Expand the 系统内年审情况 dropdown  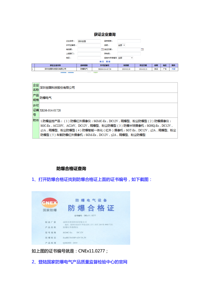coord(125,58)
